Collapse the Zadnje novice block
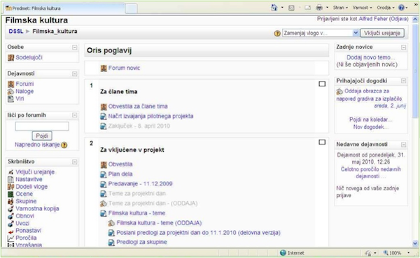This screenshot has width=420, height=258. pyautogui.click(x=403, y=48)
